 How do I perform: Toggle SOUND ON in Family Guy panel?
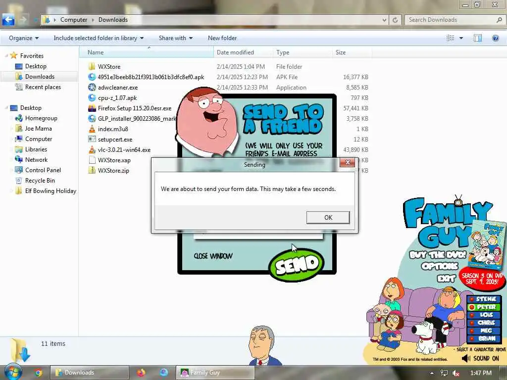click(x=480, y=358)
